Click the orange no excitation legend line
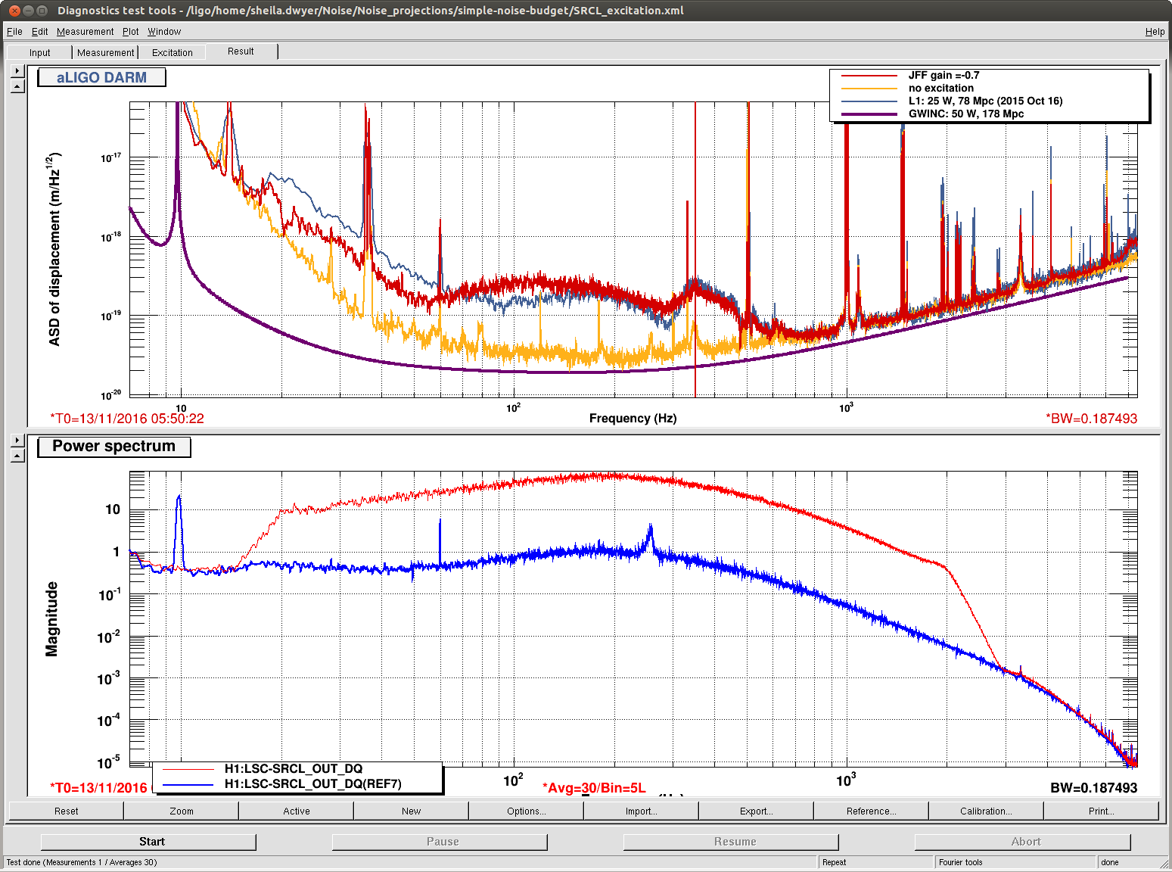 [x=869, y=89]
